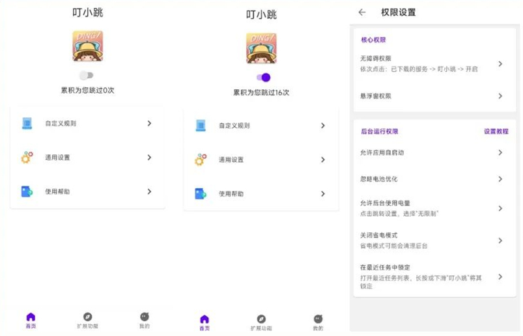This screenshot has height=336, width=523.
Task: Select 允许应用自启动 entry
Action: tap(434, 152)
